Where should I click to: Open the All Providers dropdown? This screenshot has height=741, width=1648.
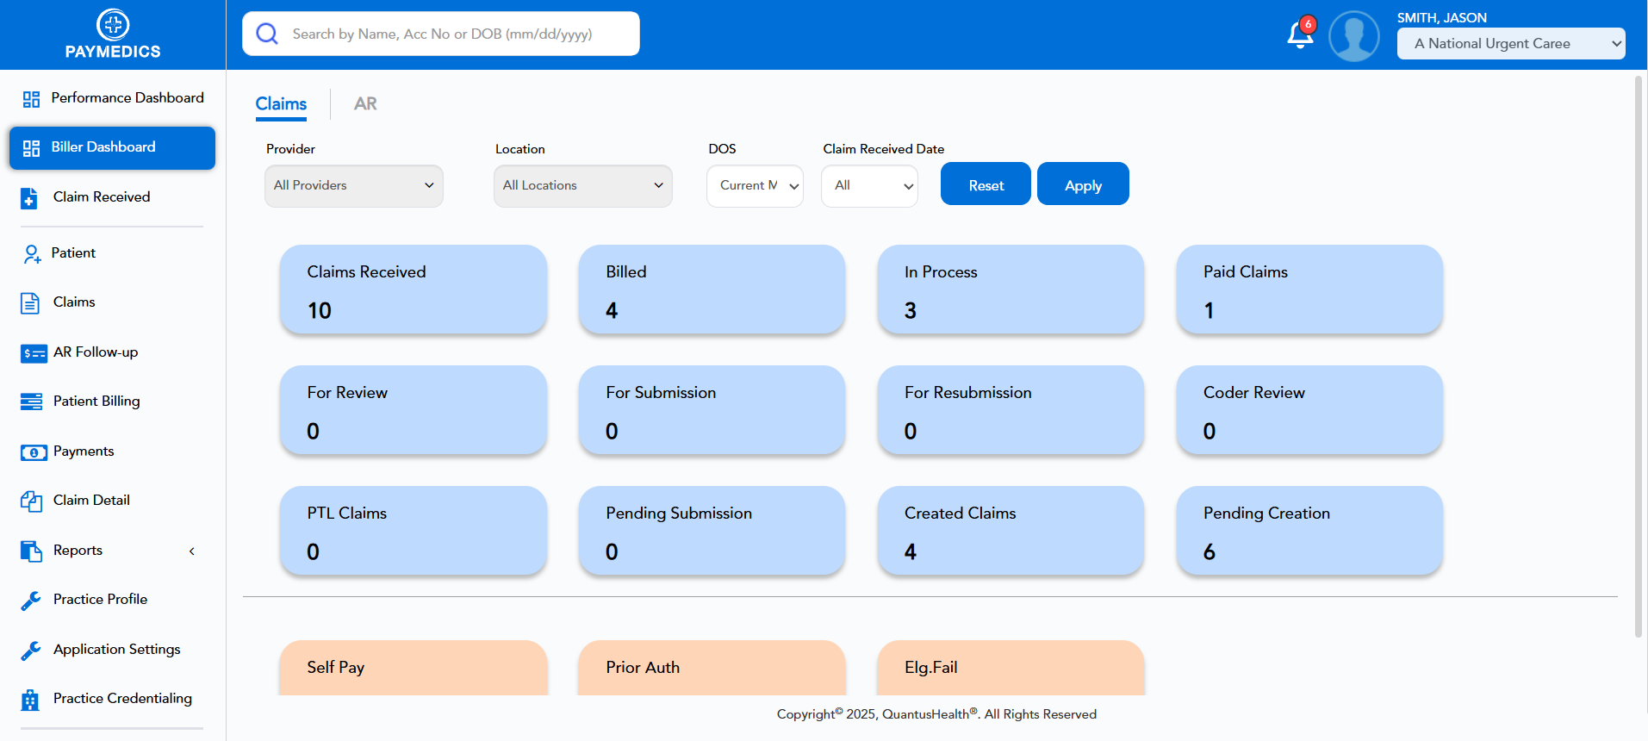(353, 186)
